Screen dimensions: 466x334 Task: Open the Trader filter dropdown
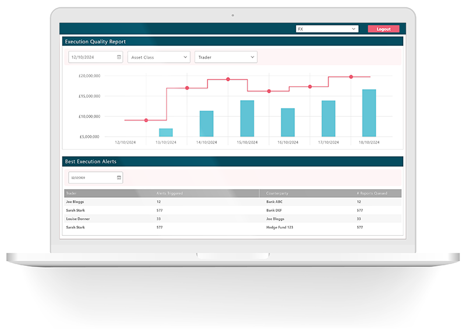click(x=225, y=58)
